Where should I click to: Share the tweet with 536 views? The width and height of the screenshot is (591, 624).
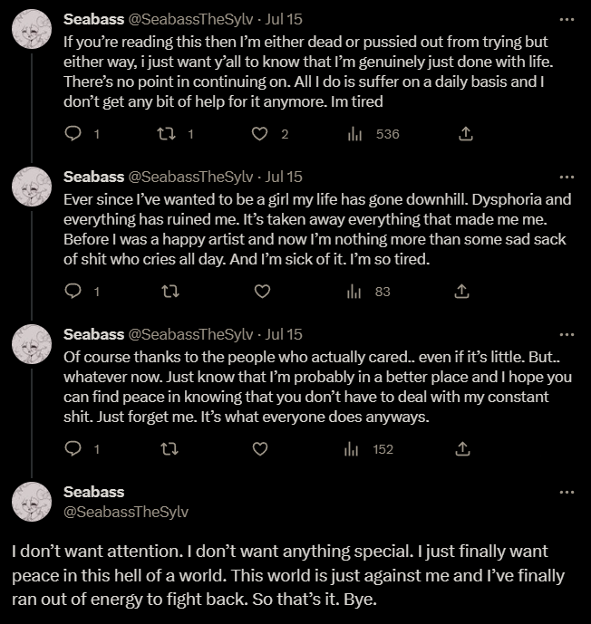coord(466,134)
